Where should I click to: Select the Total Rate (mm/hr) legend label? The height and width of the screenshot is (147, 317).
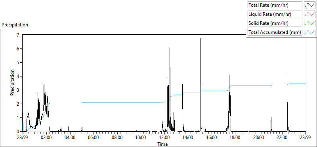point(275,5)
